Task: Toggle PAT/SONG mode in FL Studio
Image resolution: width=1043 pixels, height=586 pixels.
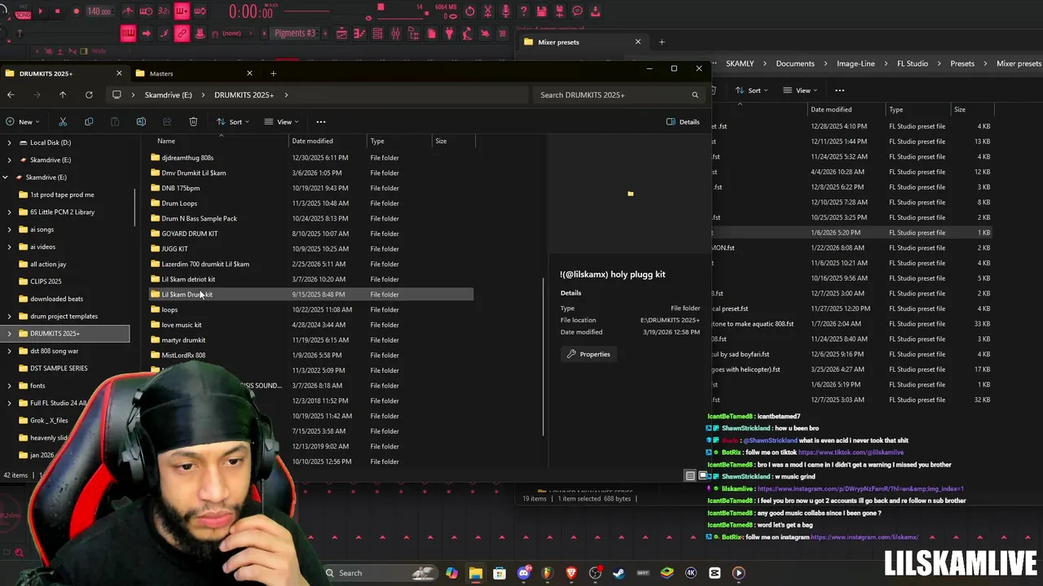Action: (x=22, y=11)
